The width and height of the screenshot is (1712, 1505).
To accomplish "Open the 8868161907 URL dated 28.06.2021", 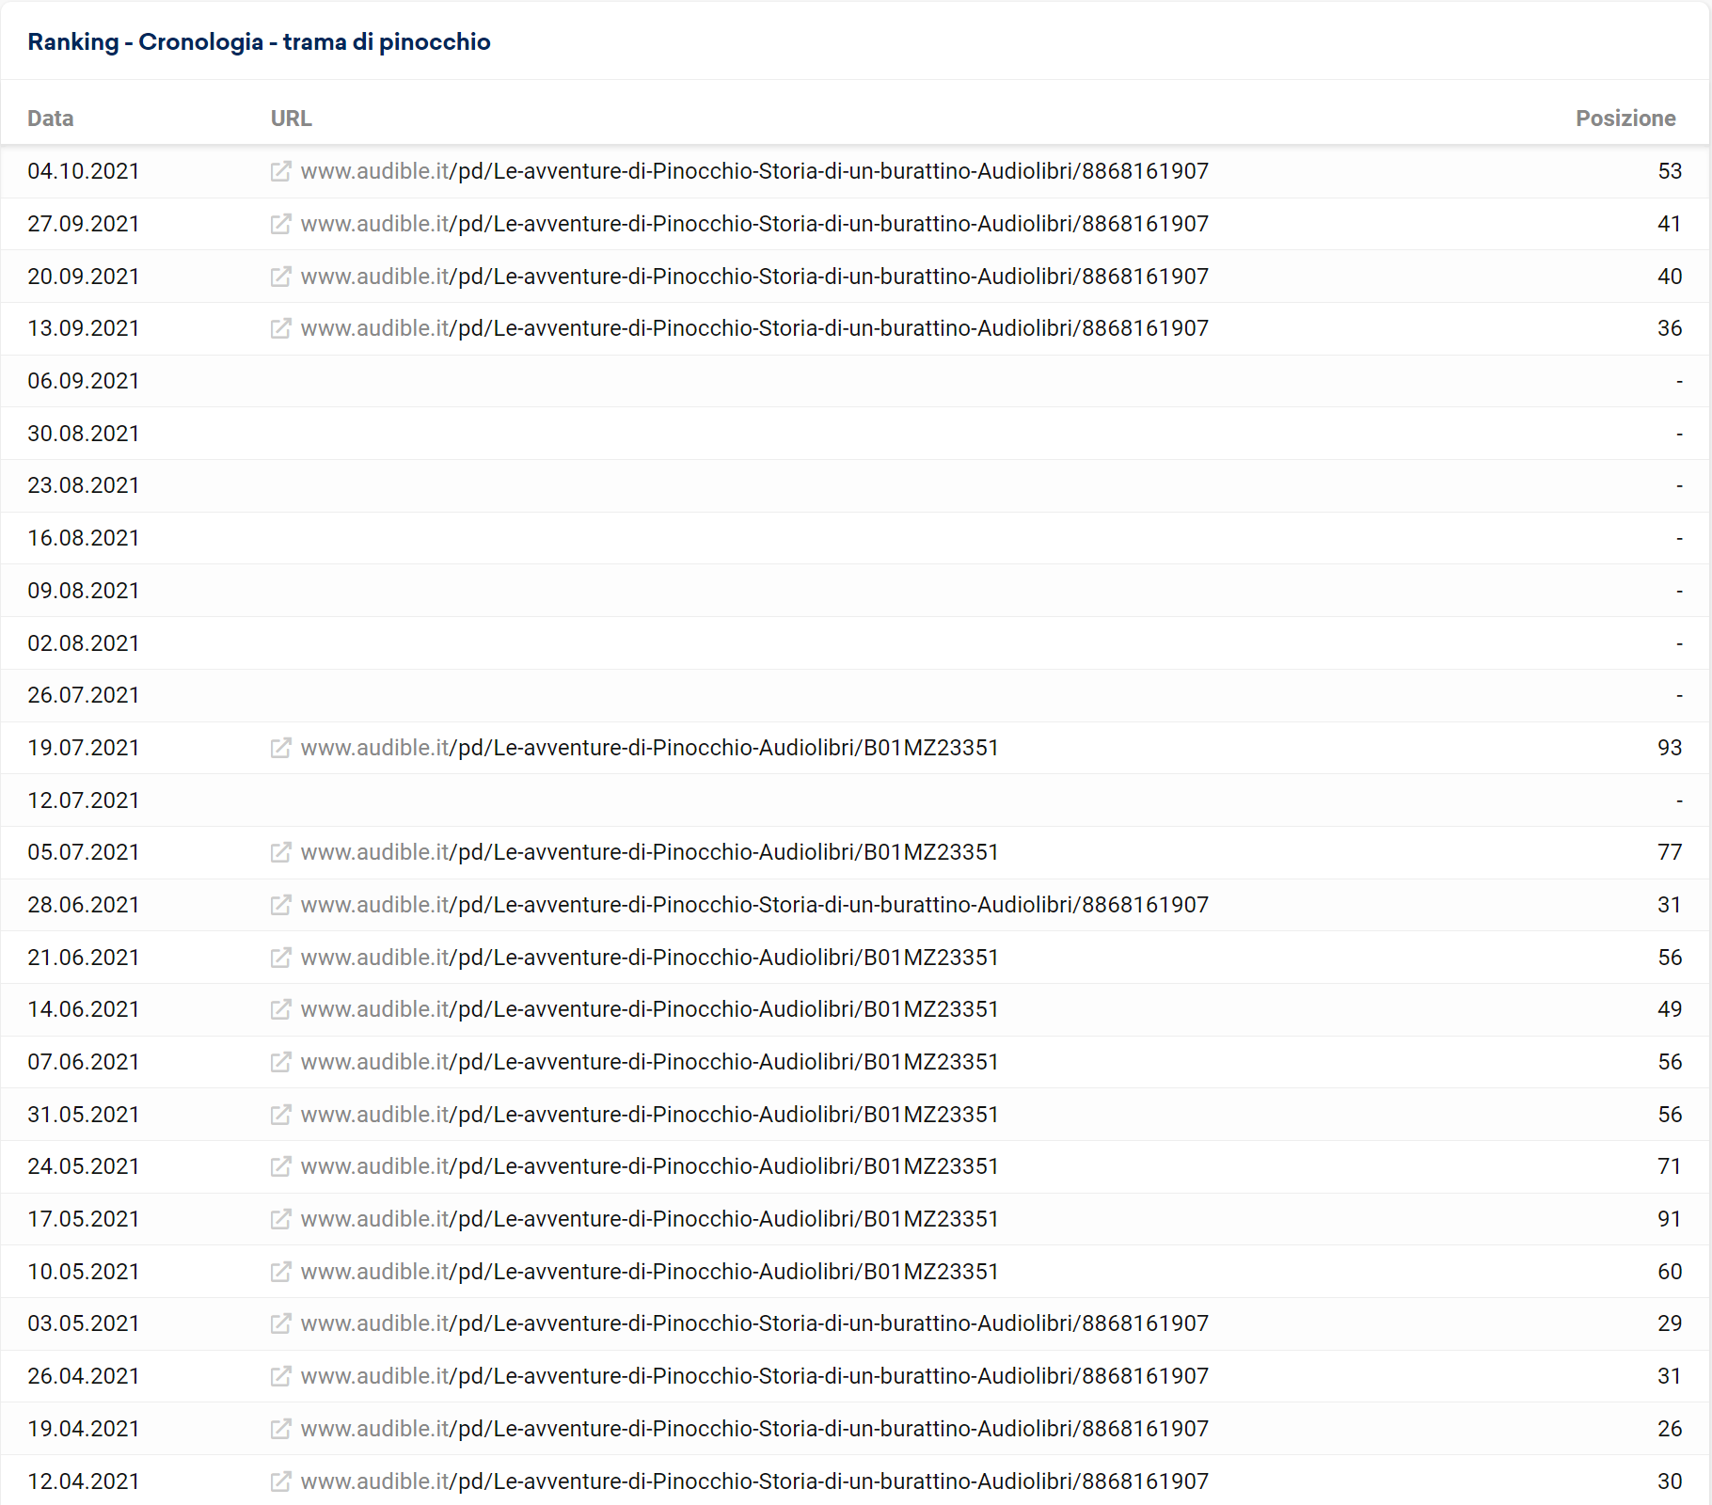I will tap(754, 905).
